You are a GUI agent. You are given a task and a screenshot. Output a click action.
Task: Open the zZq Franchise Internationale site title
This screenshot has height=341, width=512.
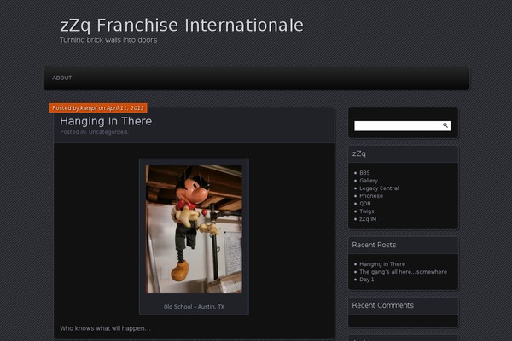coord(182,26)
